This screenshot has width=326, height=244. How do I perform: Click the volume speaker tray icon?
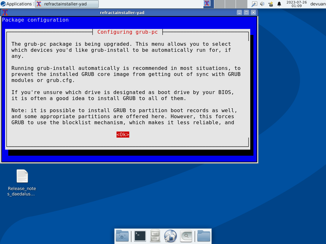point(262,4)
